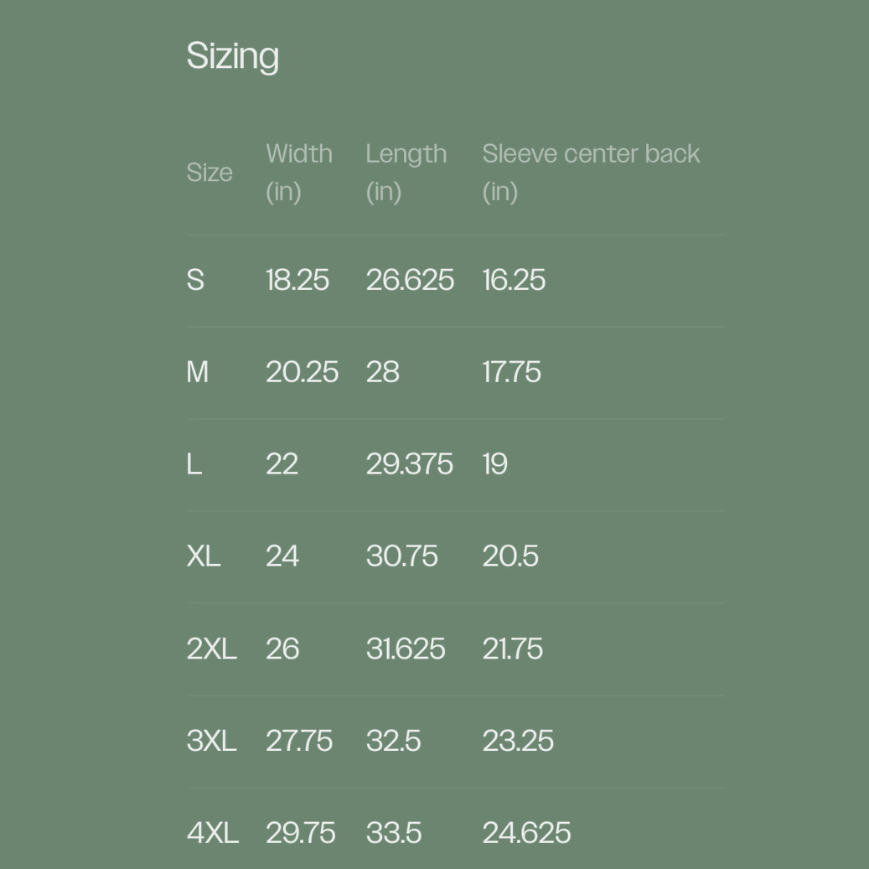The width and height of the screenshot is (869, 869).
Task: Select the M size row label
Action: click(x=197, y=372)
